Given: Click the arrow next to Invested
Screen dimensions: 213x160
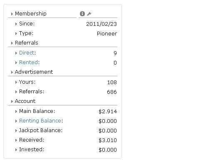Looking at the screenshot, I should tap(16, 150).
